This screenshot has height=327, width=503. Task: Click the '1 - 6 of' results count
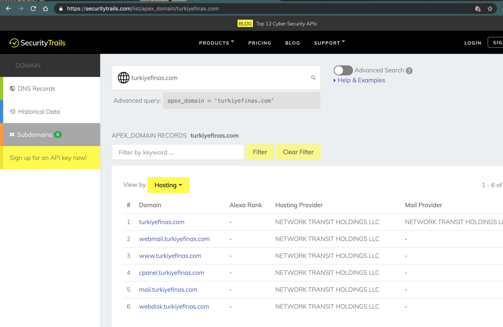(492, 185)
